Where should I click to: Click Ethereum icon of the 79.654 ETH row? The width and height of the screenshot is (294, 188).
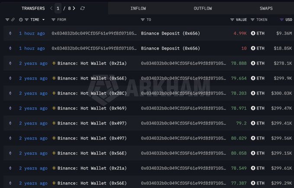[x=10, y=78]
